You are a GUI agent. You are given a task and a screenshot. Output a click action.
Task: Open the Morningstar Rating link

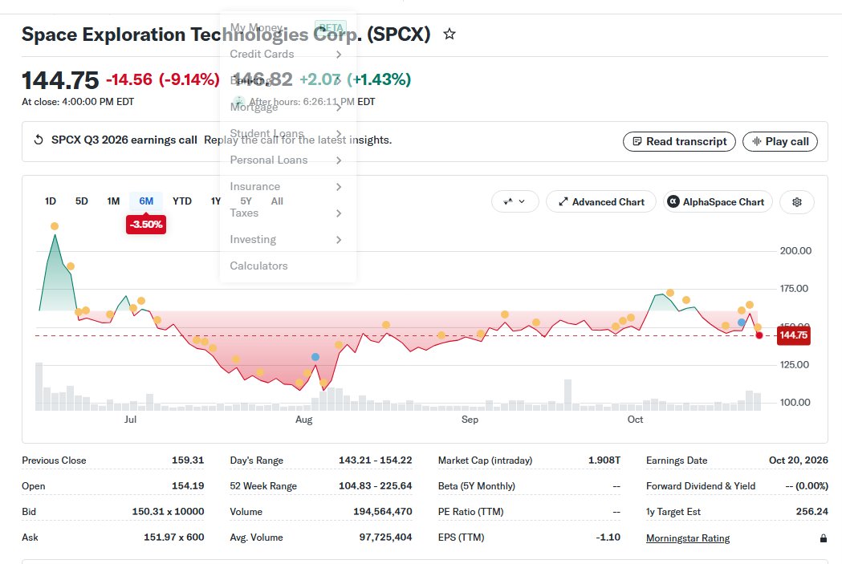(688, 538)
